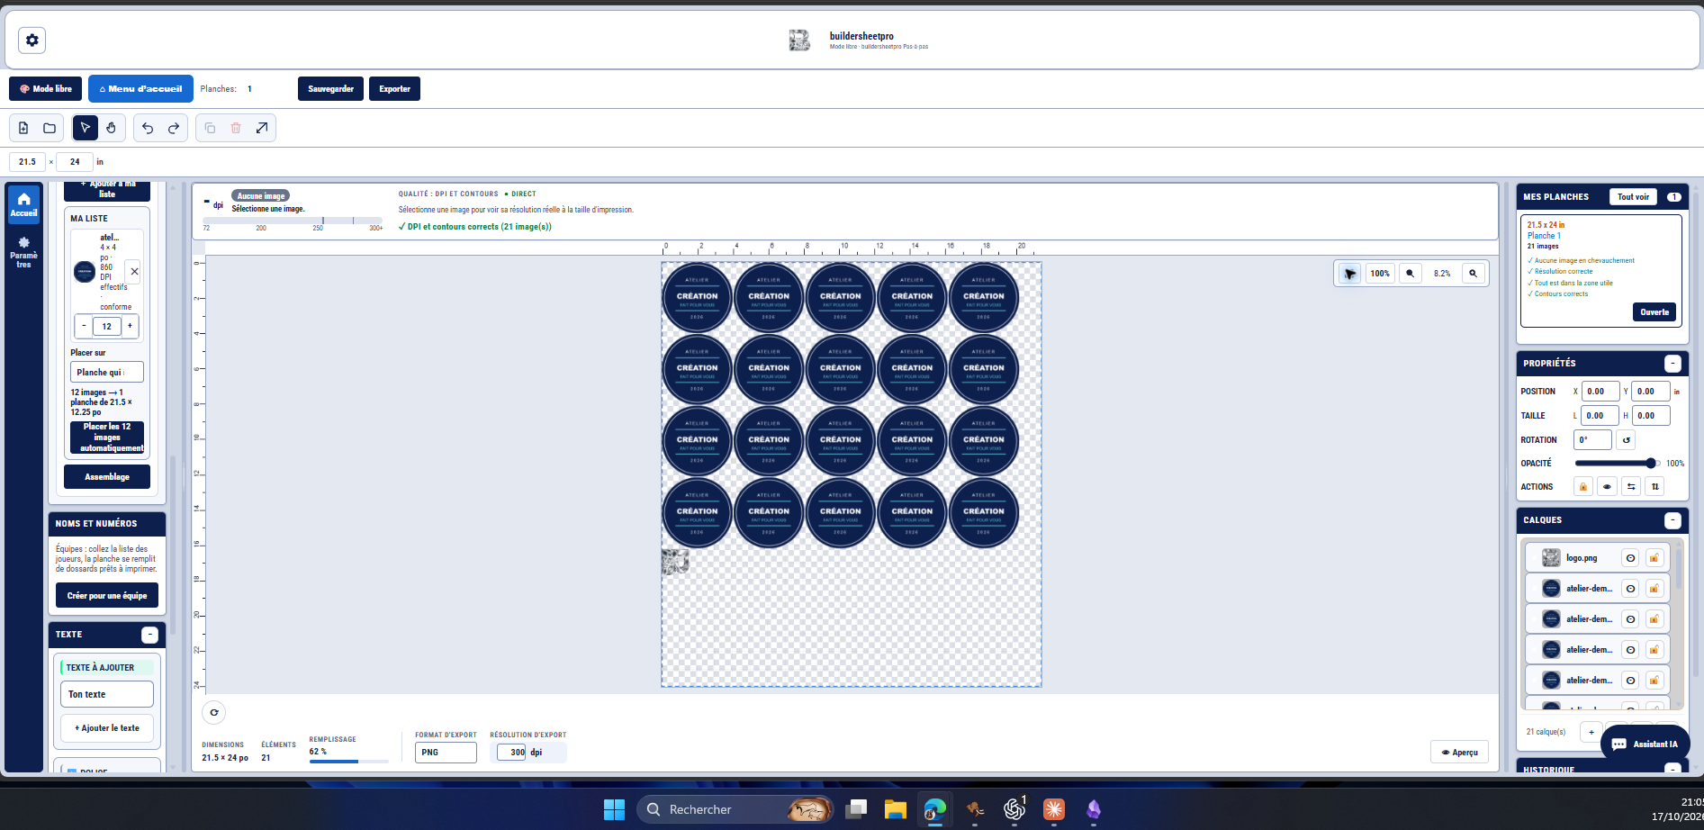Select the arrow selection tool in the toolbar
1704x830 pixels.
86,128
